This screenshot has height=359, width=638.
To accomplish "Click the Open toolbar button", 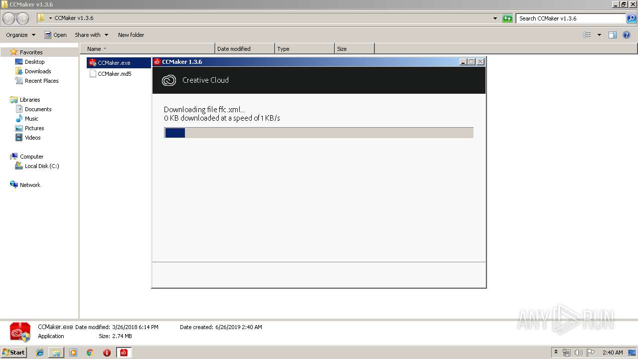I will tap(55, 35).
